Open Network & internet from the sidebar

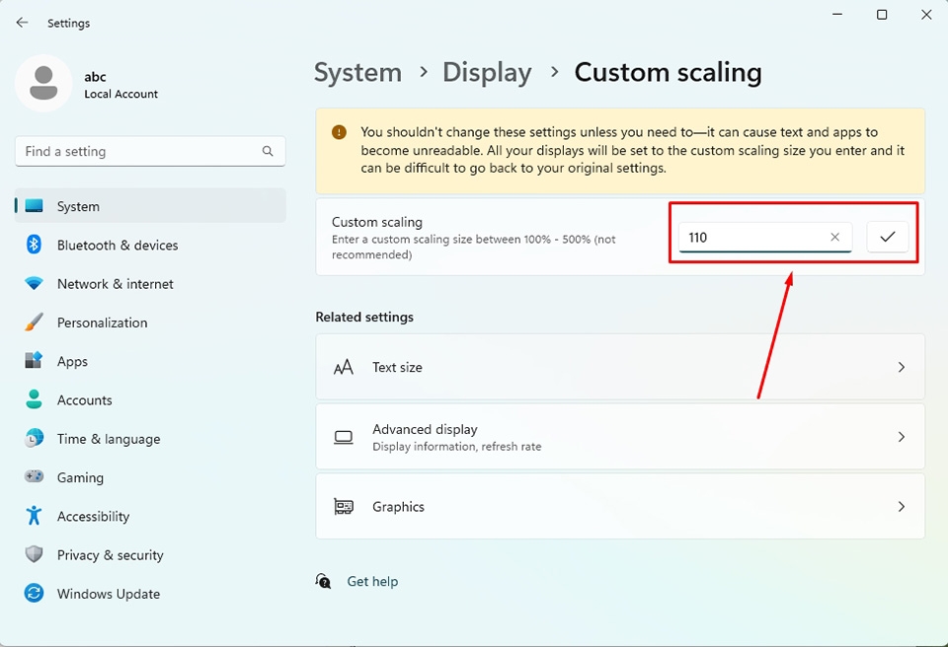point(32,284)
